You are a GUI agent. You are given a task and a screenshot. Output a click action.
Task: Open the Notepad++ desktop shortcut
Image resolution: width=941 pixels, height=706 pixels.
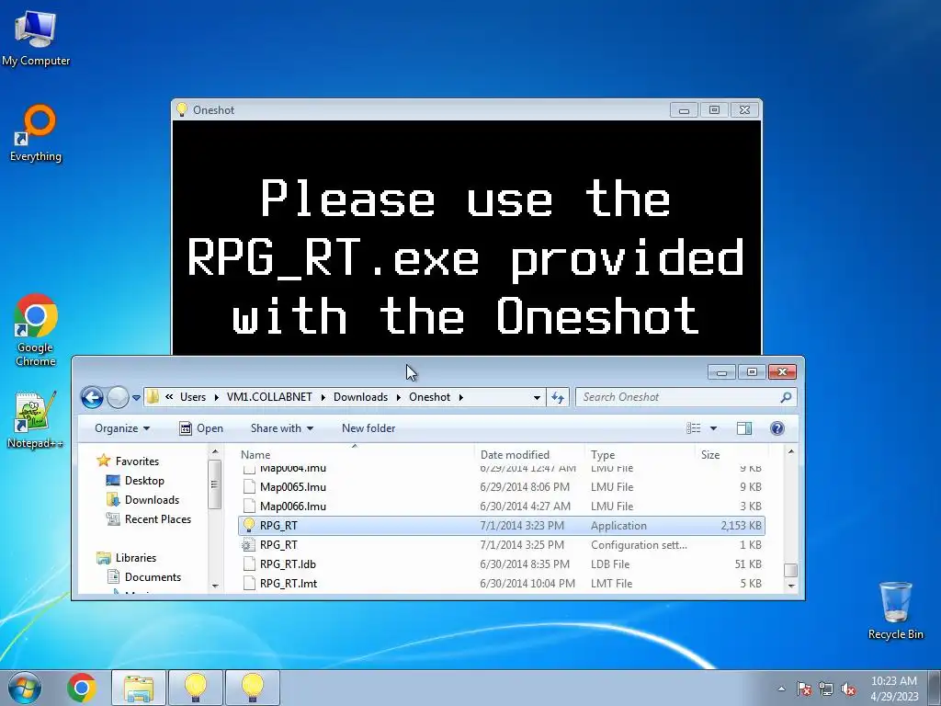tap(35, 419)
